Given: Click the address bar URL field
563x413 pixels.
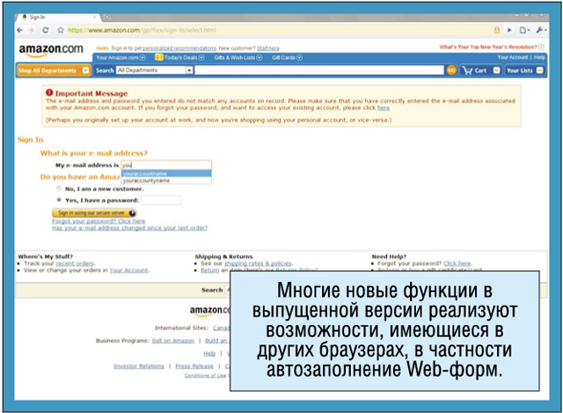Looking at the screenshot, I should [x=278, y=30].
